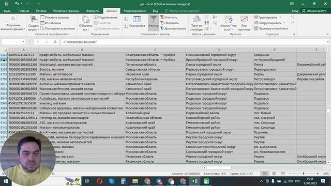Open File Explorer from taskbar

(135, 181)
